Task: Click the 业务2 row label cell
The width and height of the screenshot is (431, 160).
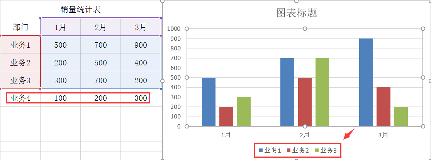Action: (20, 62)
